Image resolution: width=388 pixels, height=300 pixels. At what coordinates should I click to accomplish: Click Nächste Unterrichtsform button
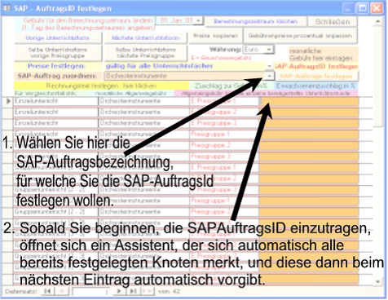(146, 38)
